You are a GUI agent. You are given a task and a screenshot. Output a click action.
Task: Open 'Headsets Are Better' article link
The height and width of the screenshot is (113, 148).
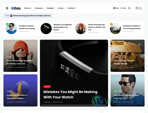tap(132, 27)
